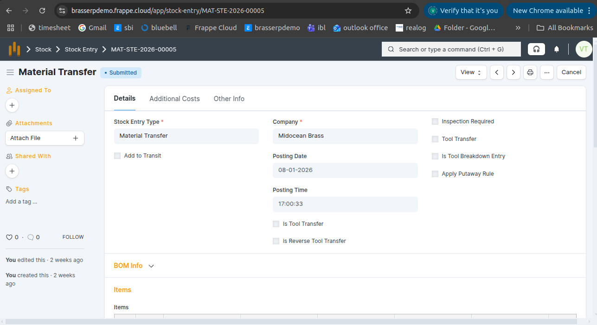The width and height of the screenshot is (597, 325).
Task: Click the search command bar
Action: (x=451, y=49)
